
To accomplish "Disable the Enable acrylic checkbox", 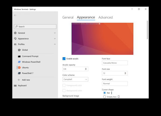I will pyautogui.click(x=64, y=59).
